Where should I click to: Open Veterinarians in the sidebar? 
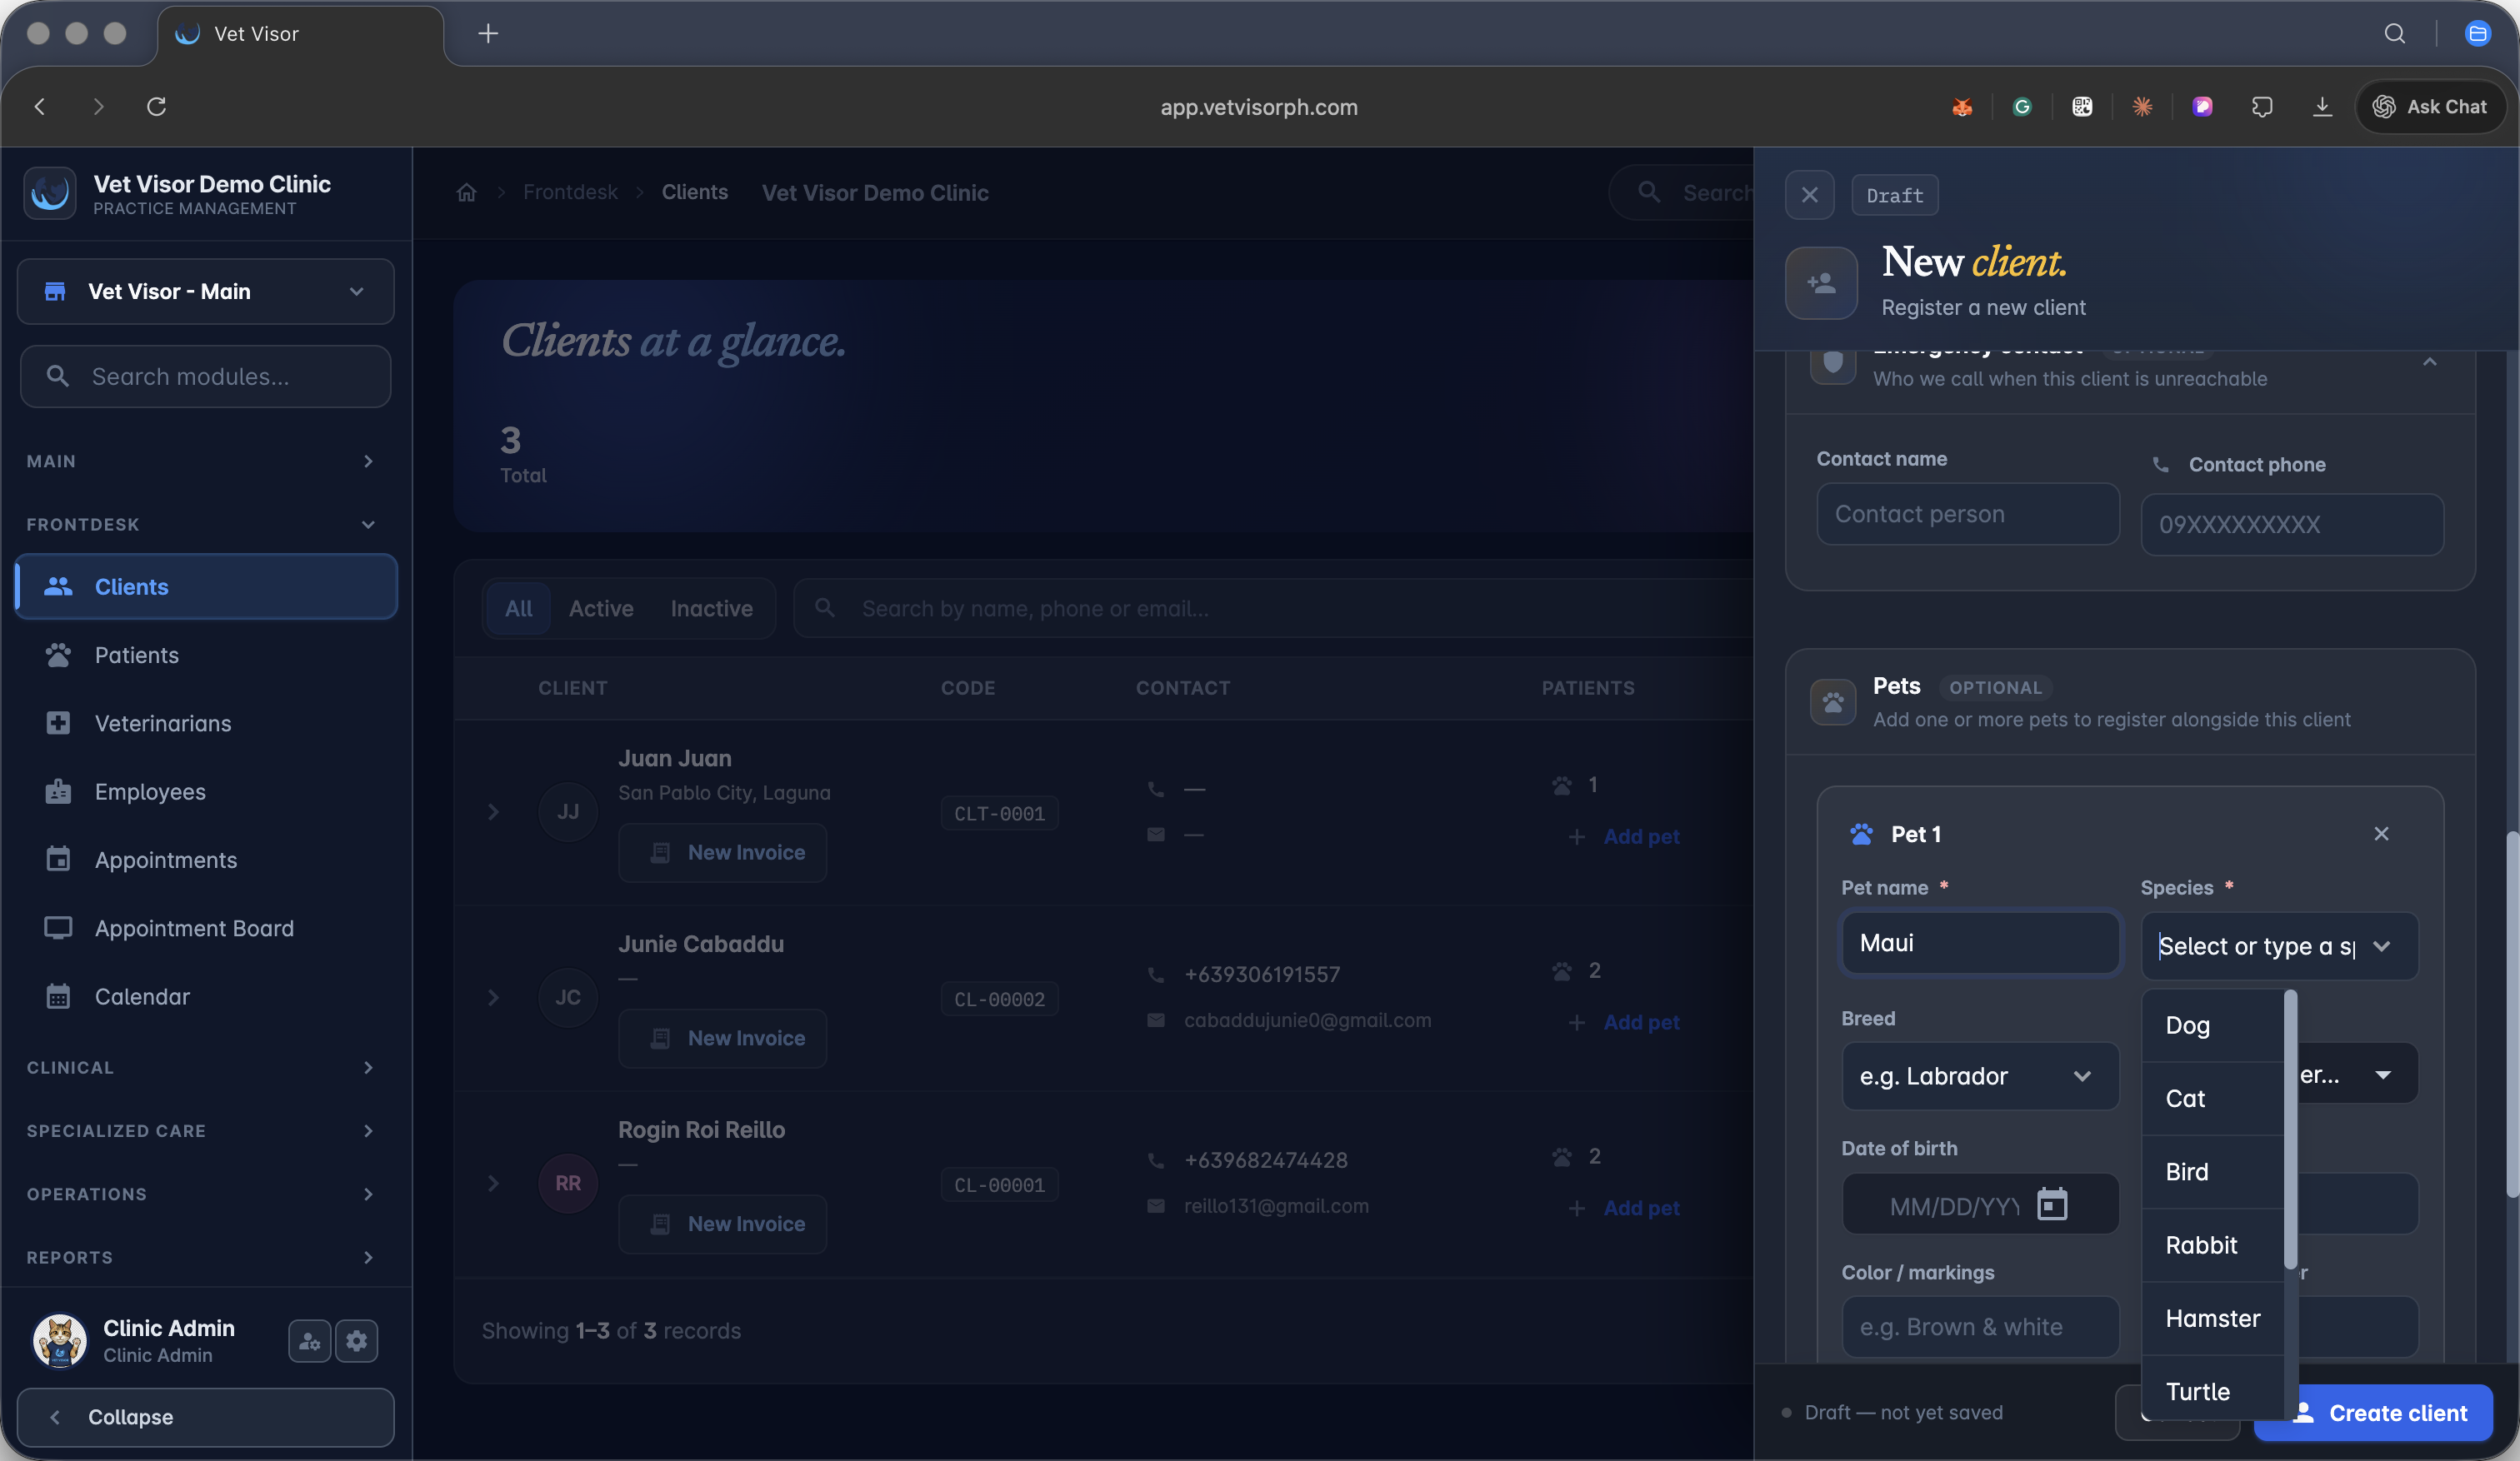point(206,724)
